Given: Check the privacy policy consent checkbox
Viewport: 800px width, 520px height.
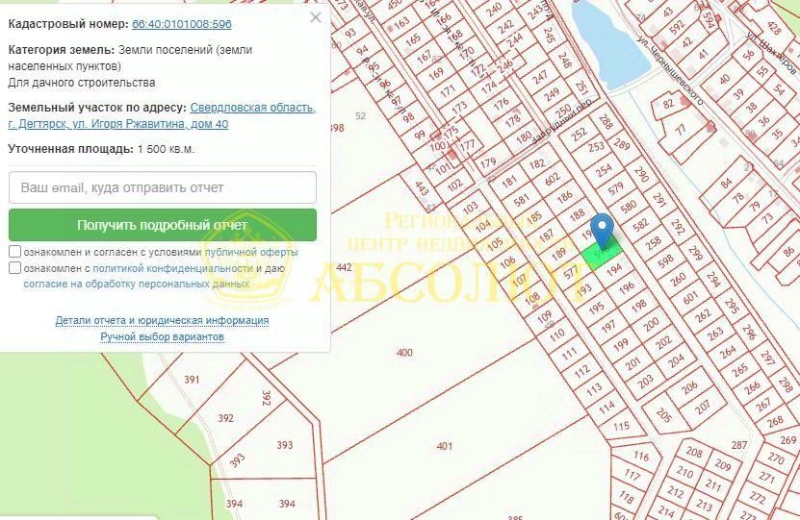Looking at the screenshot, I should [x=14, y=268].
